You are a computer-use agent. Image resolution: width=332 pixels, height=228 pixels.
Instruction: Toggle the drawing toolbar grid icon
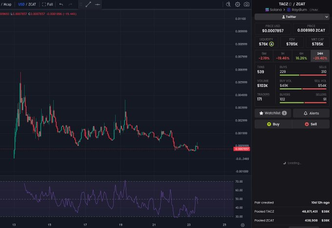(x=81, y=4)
